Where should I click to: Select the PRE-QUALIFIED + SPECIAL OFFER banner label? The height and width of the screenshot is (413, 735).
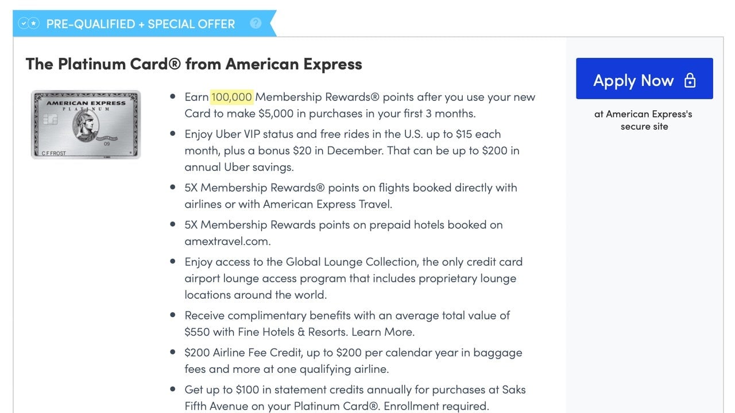tap(141, 24)
